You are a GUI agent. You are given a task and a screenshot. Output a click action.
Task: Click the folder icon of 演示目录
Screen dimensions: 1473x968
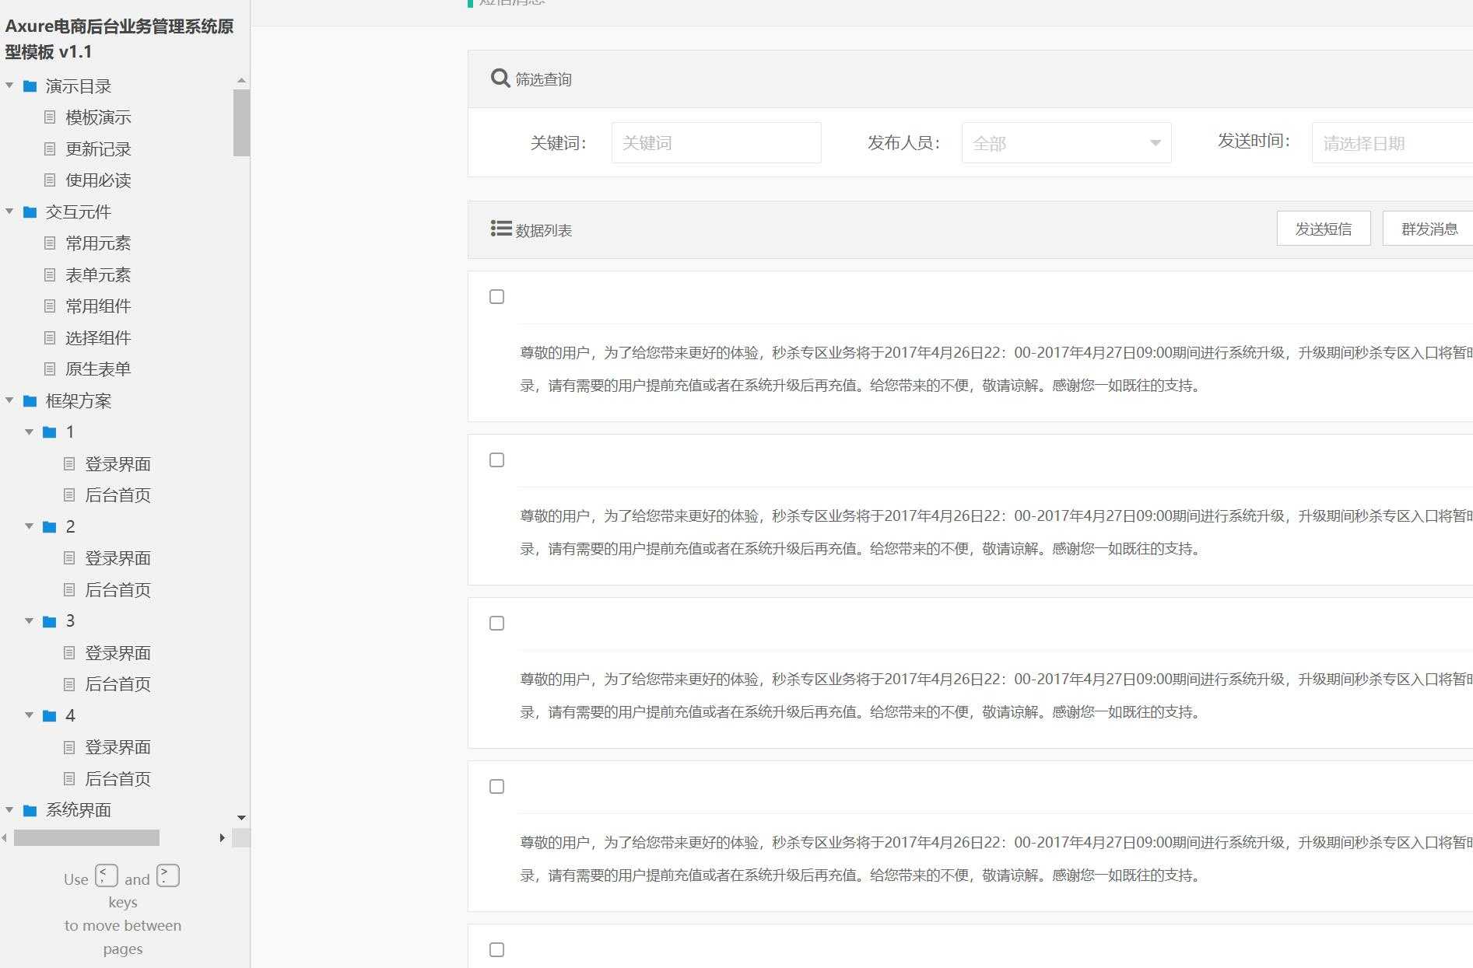30,86
